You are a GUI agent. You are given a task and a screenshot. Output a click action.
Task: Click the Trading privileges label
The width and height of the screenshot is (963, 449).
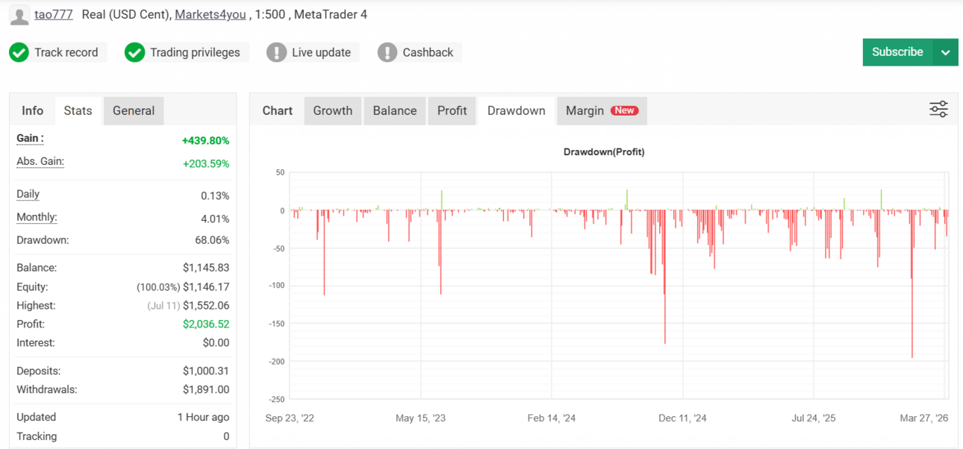(x=195, y=52)
